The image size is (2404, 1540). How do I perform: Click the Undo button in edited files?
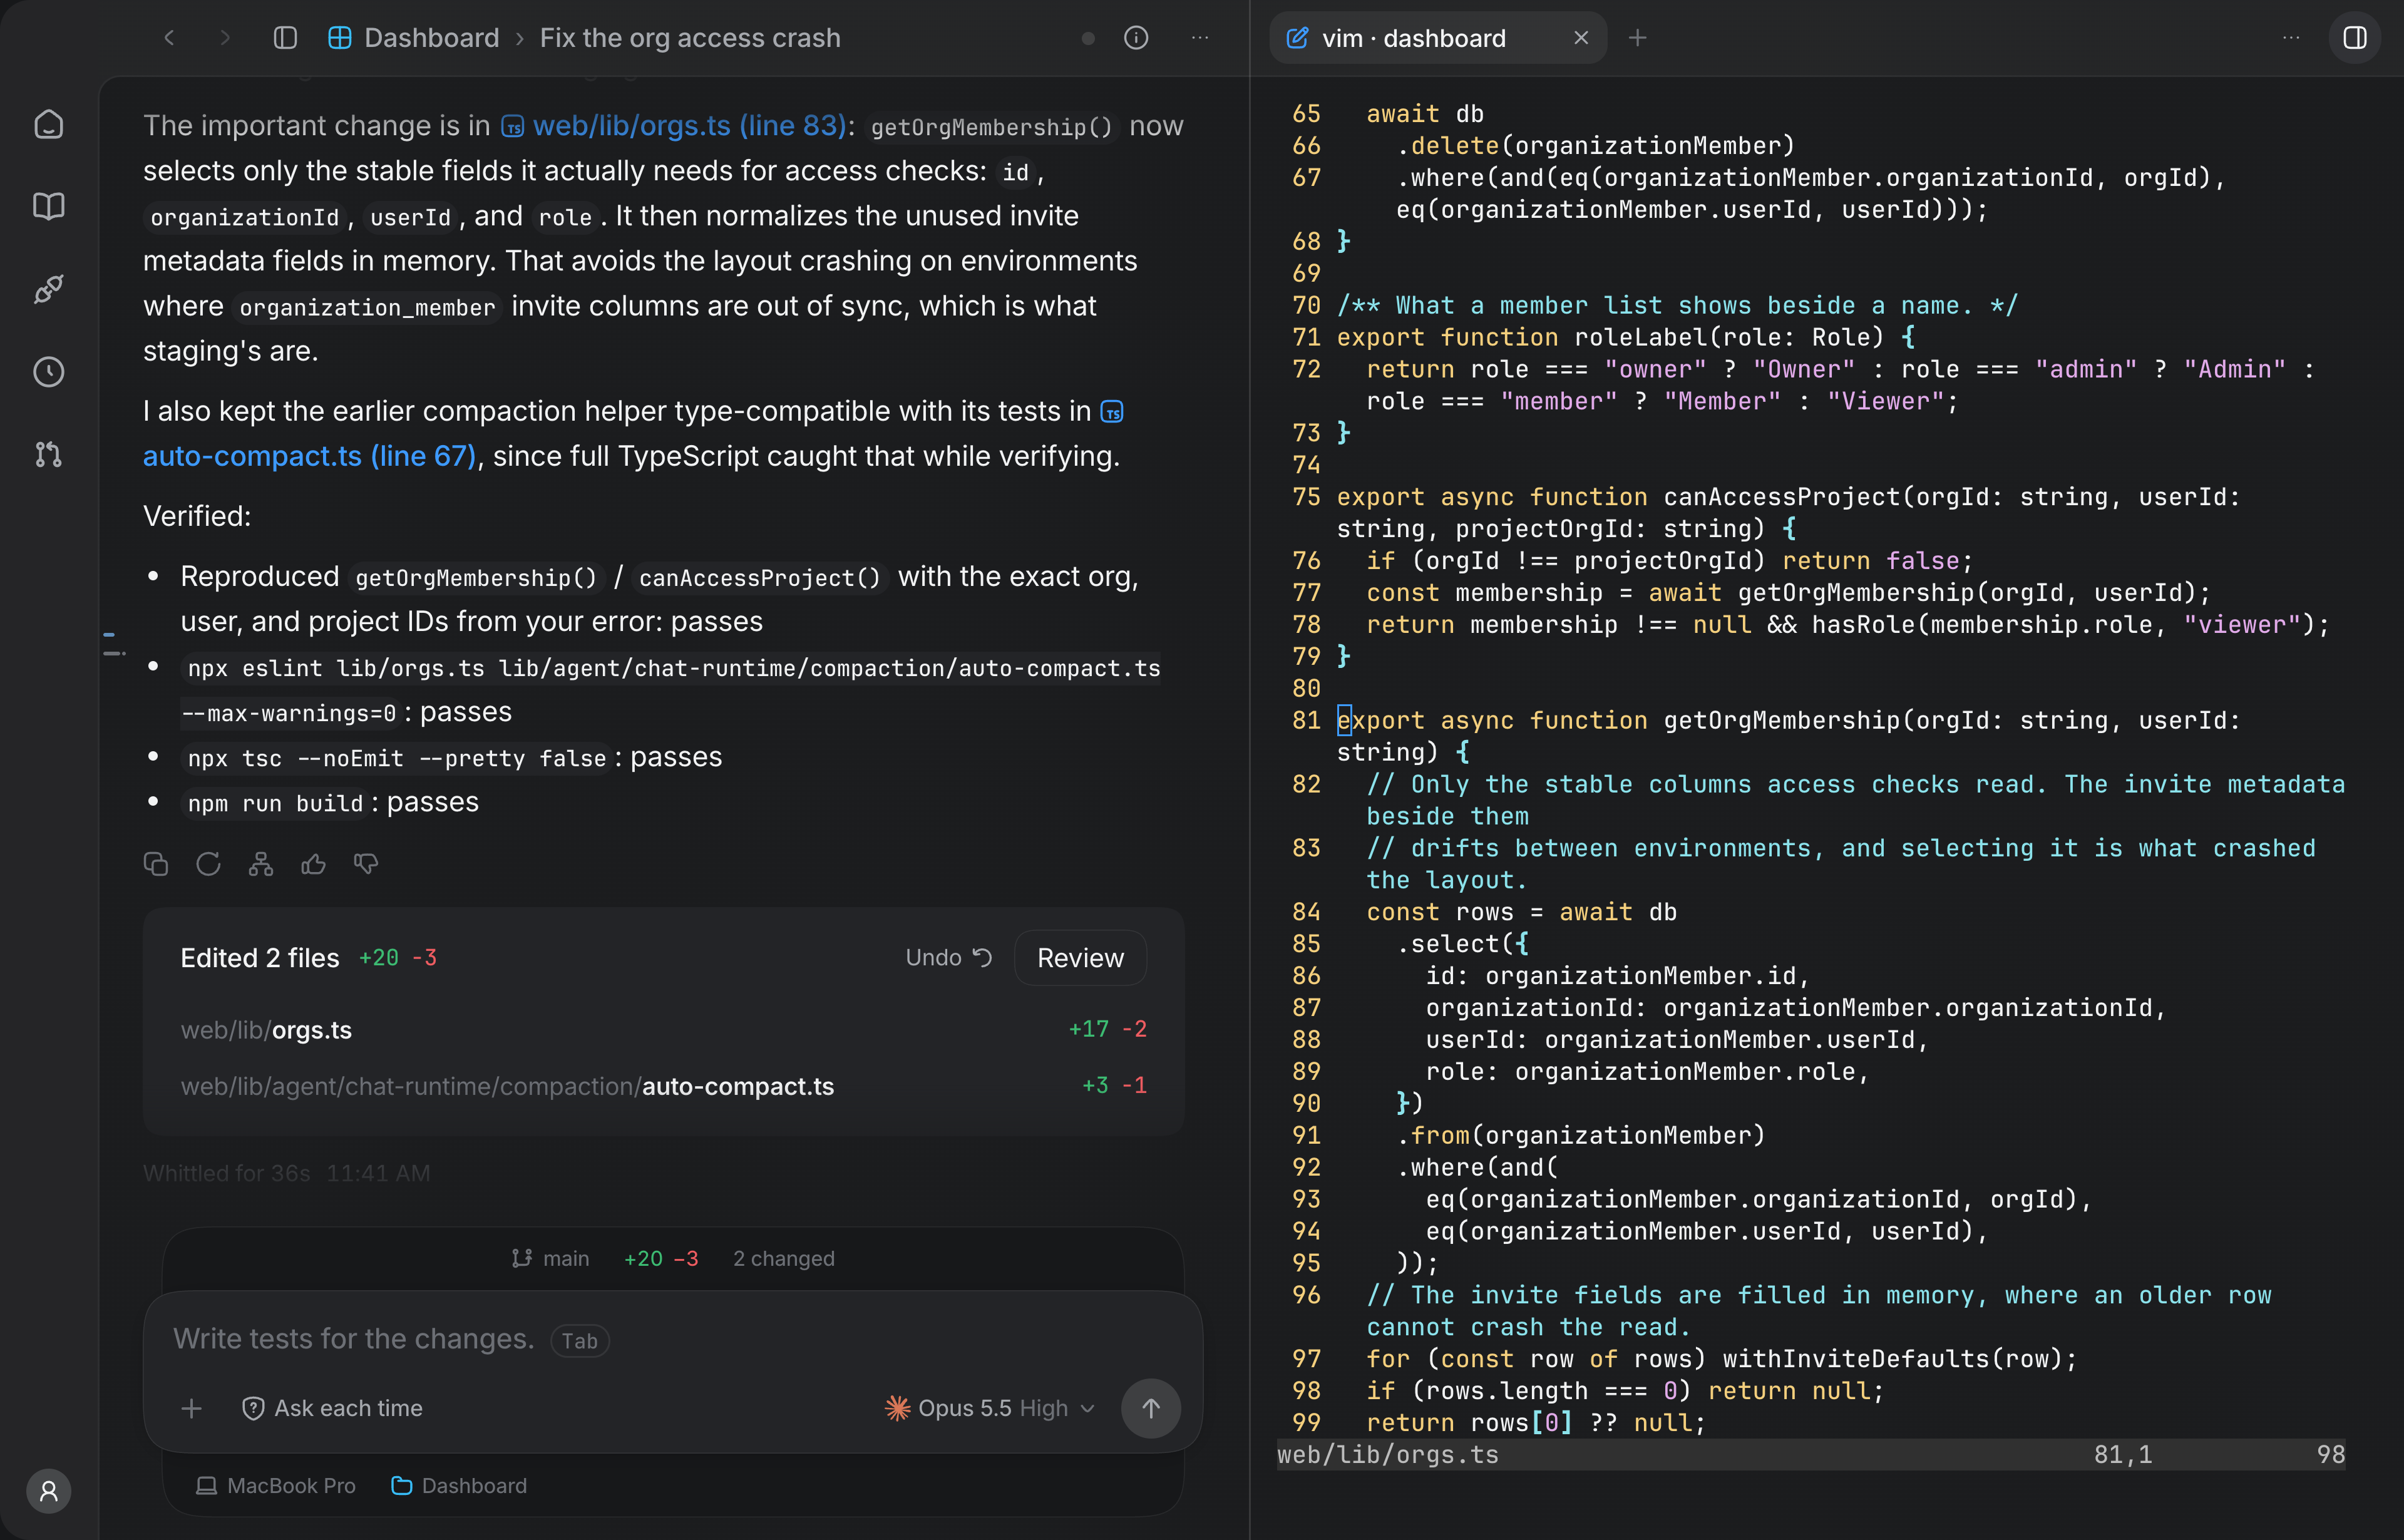pos(948,958)
